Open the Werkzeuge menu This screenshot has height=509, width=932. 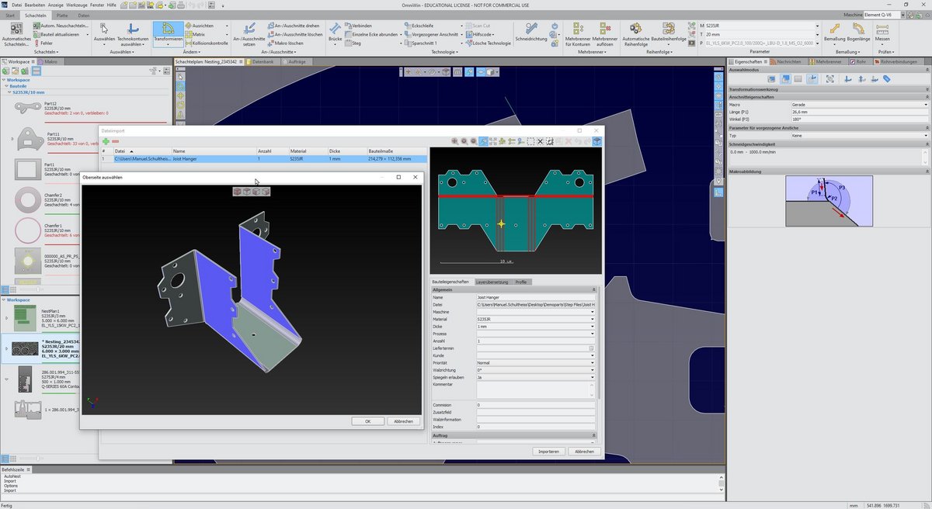point(76,5)
